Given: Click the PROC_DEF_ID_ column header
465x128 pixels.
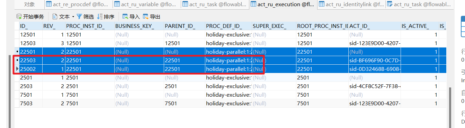Looking at the screenshot, I should (228, 26).
